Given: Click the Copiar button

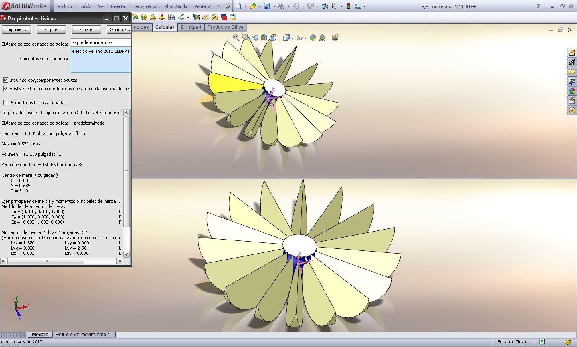Looking at the screenshot, I should tap(51, 30).
